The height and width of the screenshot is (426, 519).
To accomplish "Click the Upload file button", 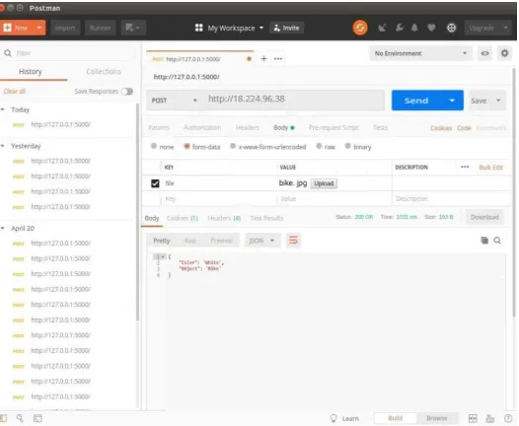I will tap(324, 183).
